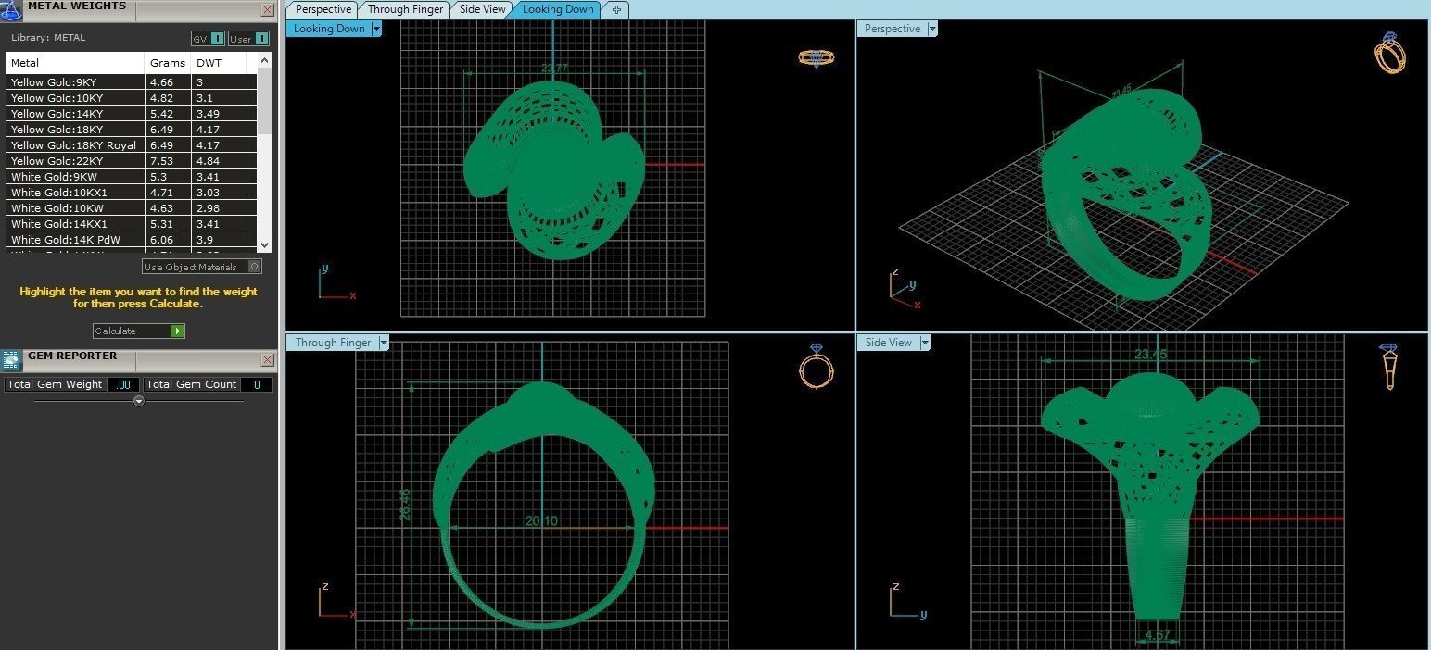Click the Gem Reporter panel icon
Viewport: 1431px width, 650px height.
pos(11,361)
